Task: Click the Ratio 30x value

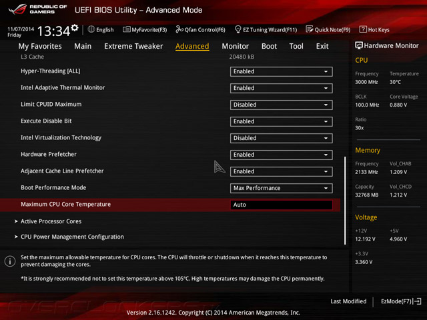Action: click(359, 128)
